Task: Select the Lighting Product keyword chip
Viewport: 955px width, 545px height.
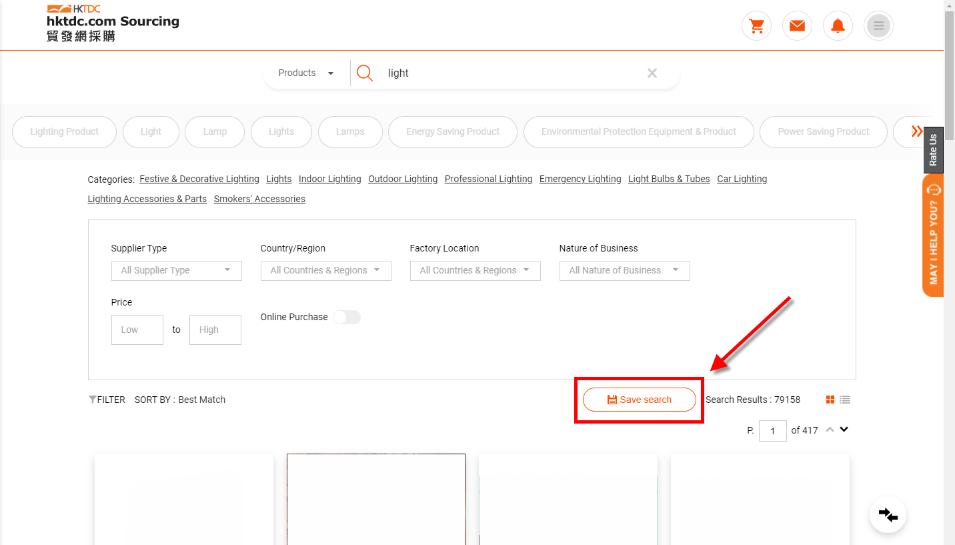Action: pos(65,131)
